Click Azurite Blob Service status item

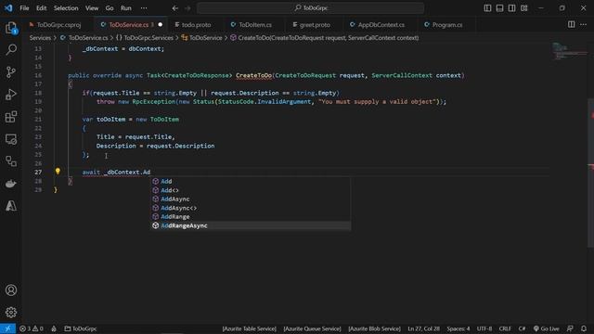(x=374, y=328)
